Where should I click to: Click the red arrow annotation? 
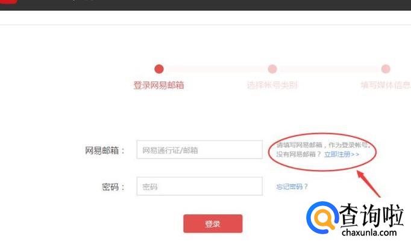click(x=369, y=184)
